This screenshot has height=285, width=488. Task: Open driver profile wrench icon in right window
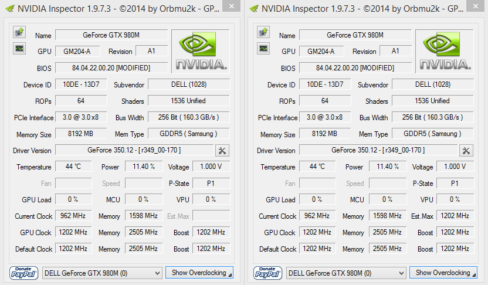click(x=466, y=151)
